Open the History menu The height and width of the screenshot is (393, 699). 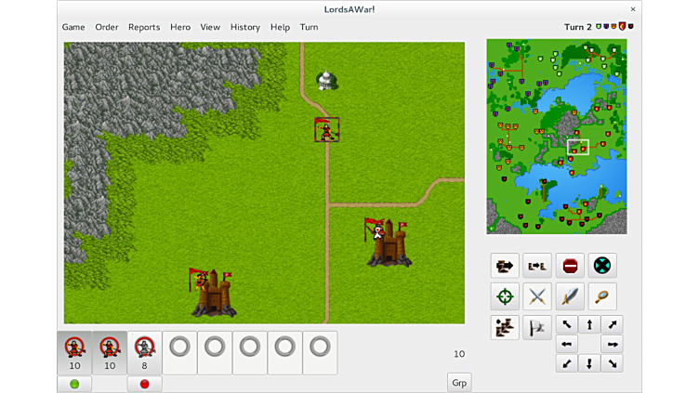[x=245, y=27]
